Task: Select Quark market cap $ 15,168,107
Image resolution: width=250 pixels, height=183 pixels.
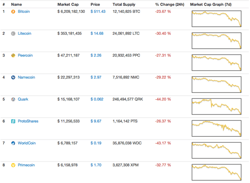Action: pyautogui.click(x=68, y=99)
